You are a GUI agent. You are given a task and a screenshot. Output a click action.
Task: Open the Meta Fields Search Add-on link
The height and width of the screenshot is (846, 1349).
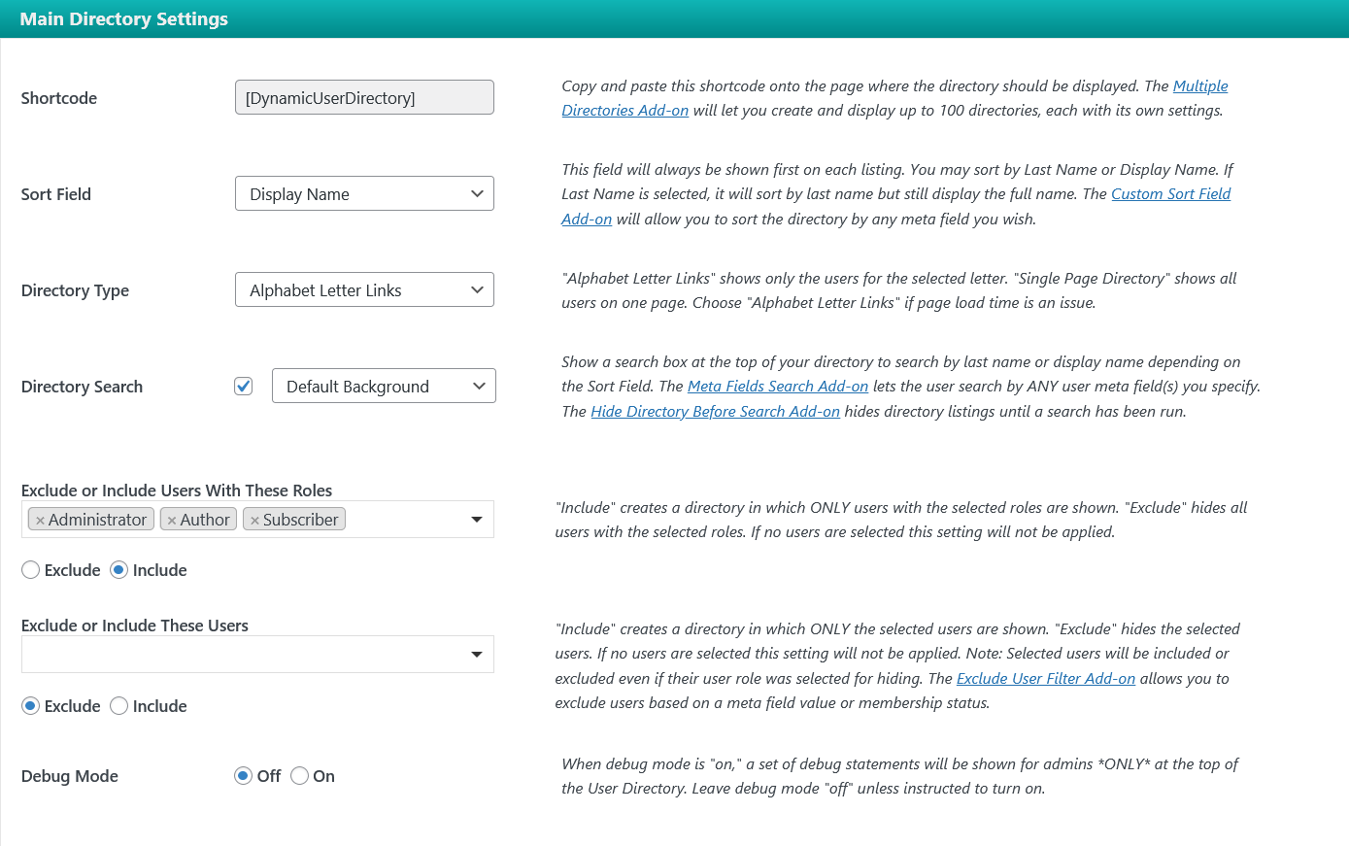778,387
